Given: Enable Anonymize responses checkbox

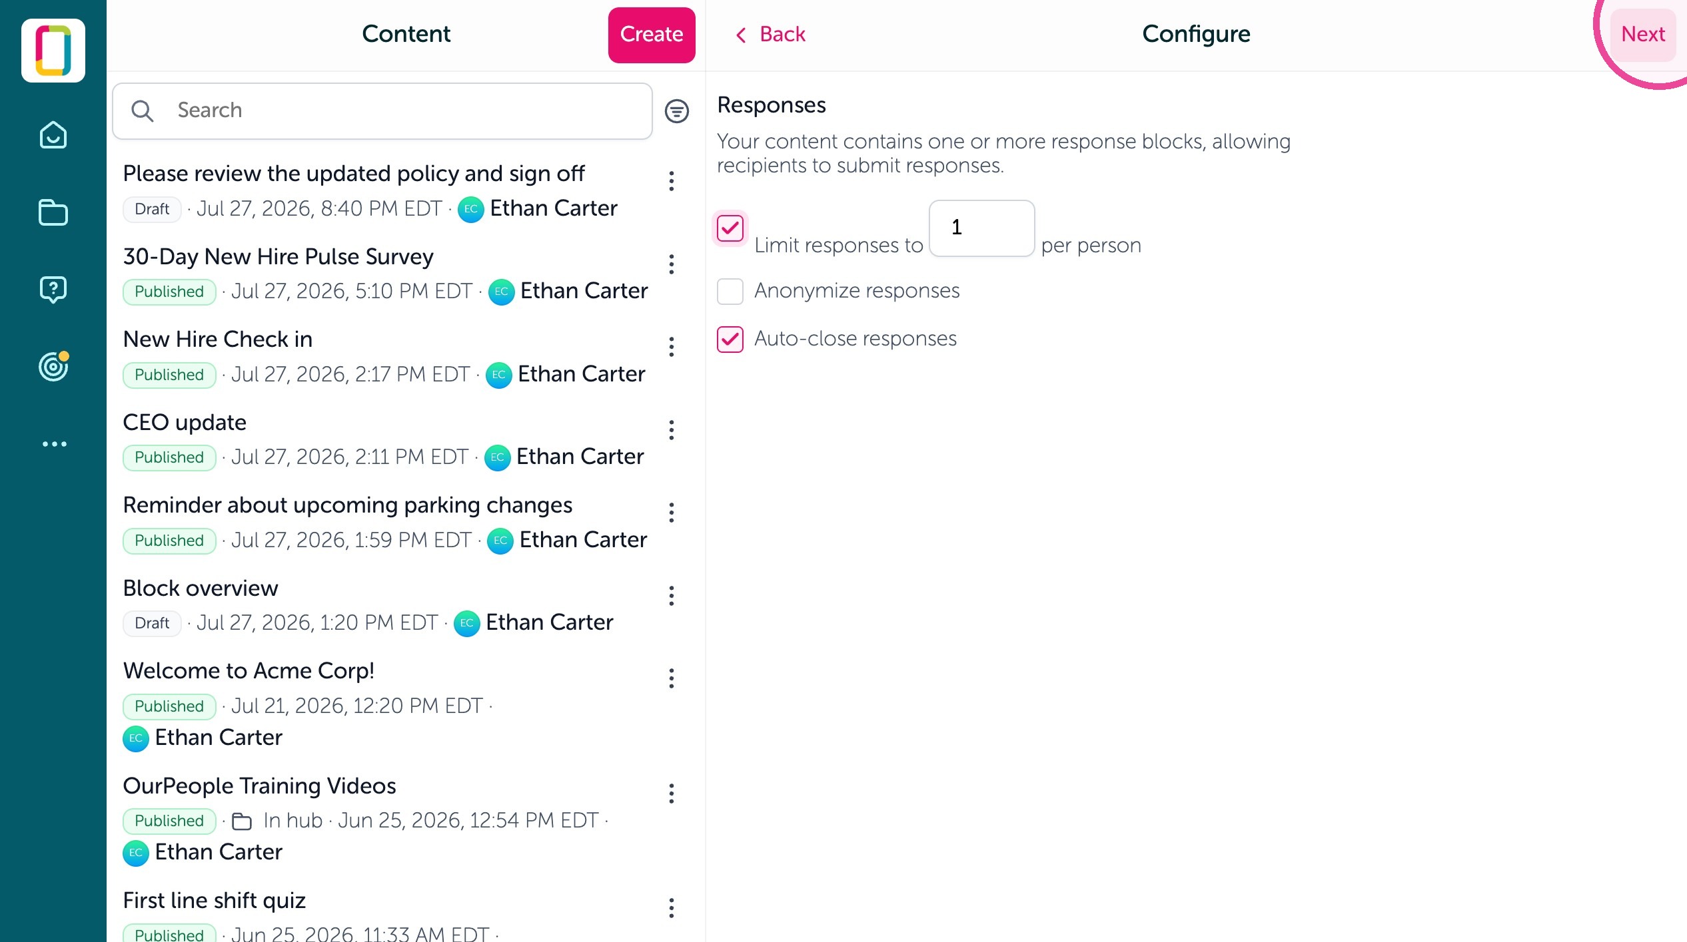Looking at the screenshot, I should point(730,291).
